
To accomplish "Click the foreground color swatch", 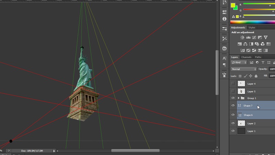I will 233,6.
